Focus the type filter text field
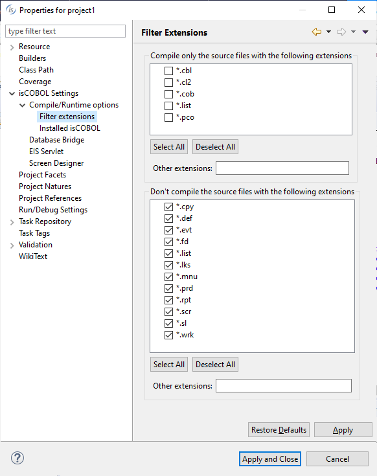 [x=65, y=31]
